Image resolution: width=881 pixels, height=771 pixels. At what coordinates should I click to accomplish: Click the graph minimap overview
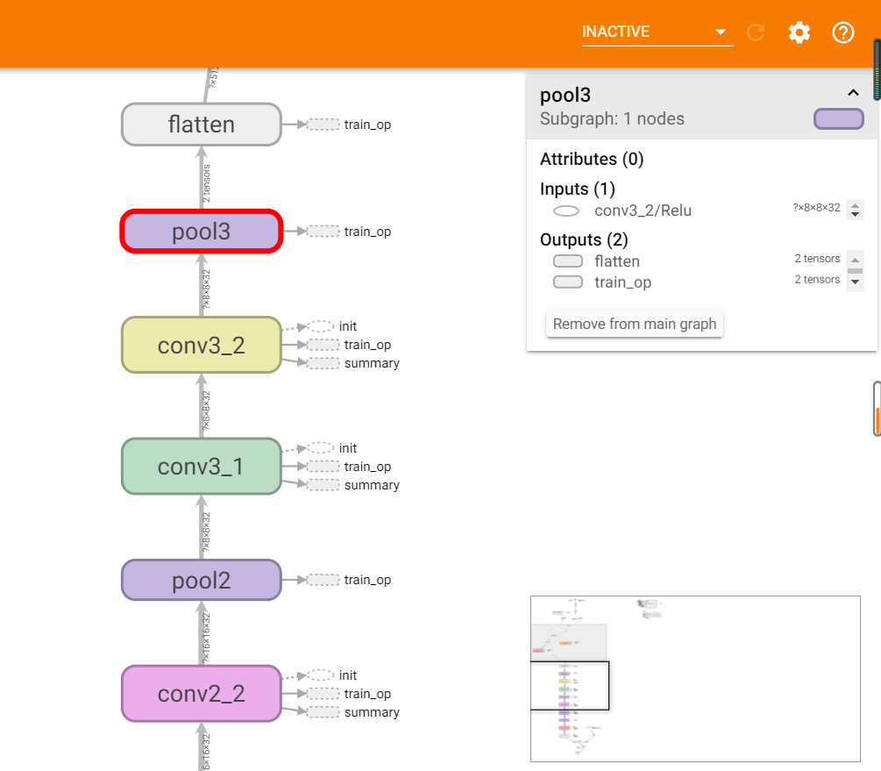[x=695, y=679]
